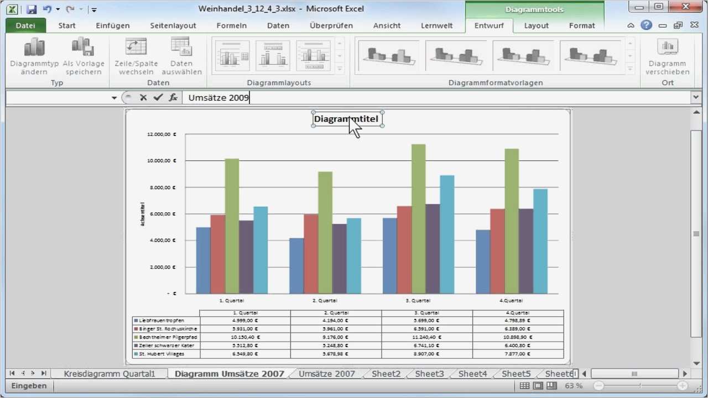708x398 pixels.
Task: Open the Name box dropdown
Action: click(x=114, y=97)
